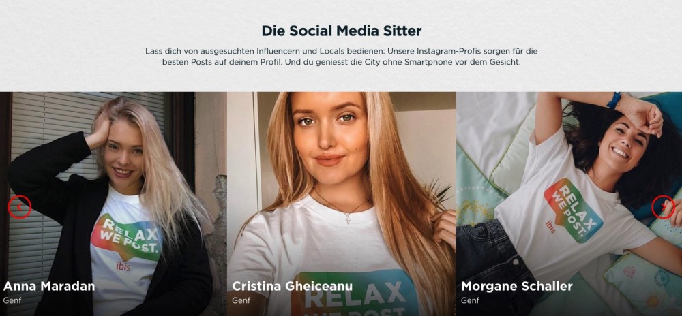Screen dimensions: 682x316
Task: Click the Relax We Post logo on Anna's shirt
Action: point(126,238)
